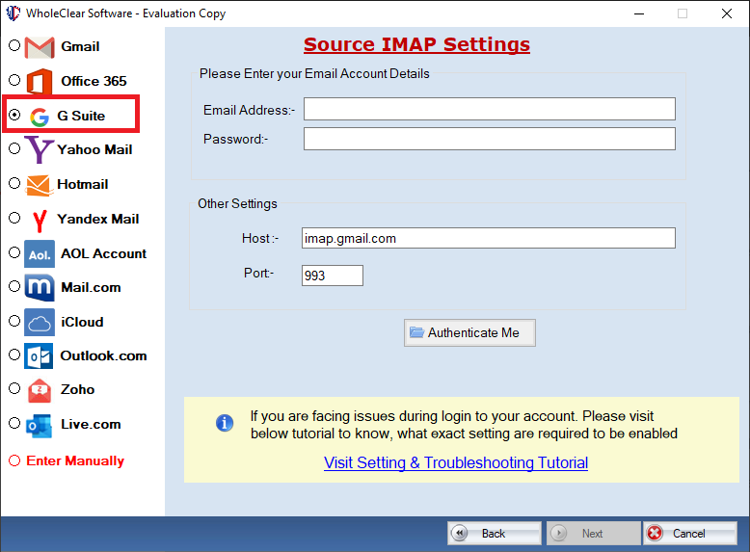Click the AOL Account icon
Screen dimensions: 750x552
pos(40,253)
